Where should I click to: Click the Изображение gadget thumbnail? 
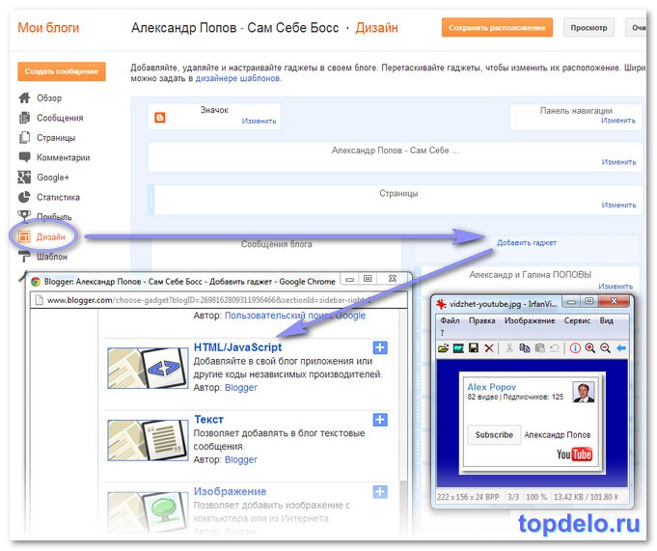click(x=148, y=511)
